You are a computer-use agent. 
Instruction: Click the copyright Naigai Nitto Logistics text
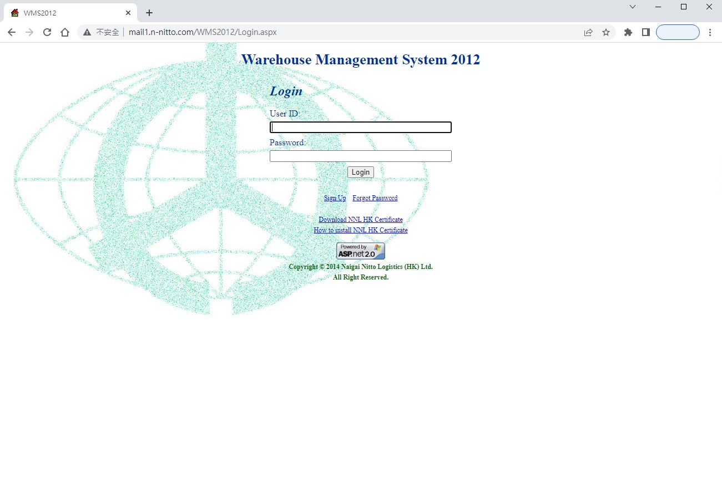coord(361,267)
